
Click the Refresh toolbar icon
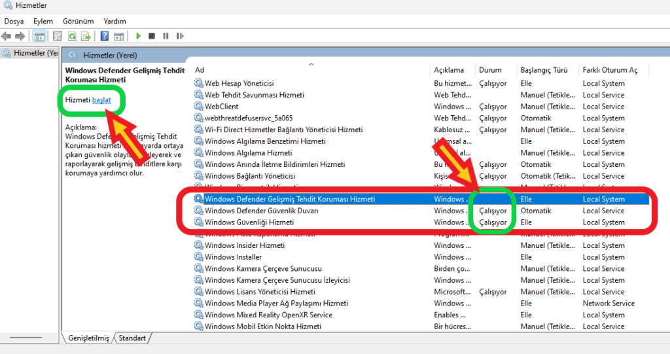coord(71,36)
